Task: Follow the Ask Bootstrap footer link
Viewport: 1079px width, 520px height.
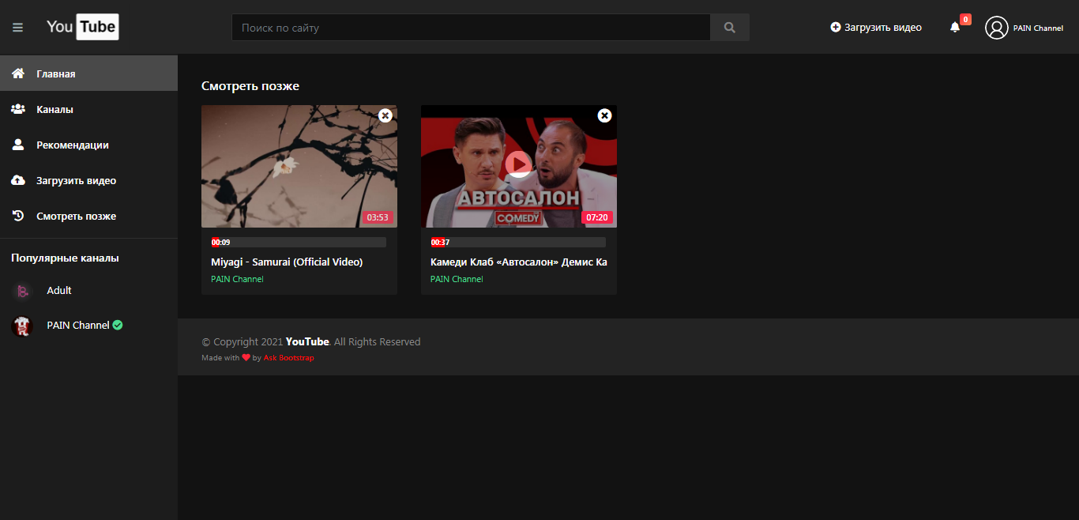Action: (x=288, y=358)
